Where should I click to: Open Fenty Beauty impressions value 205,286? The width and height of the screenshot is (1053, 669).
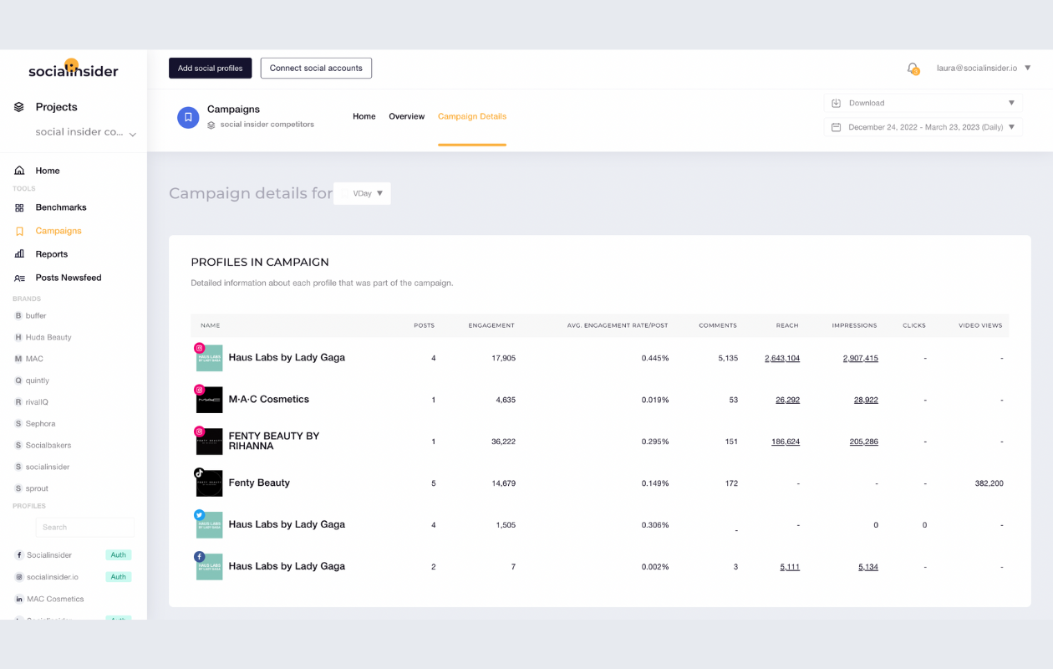pyautogui.click(x=864, y=442)
